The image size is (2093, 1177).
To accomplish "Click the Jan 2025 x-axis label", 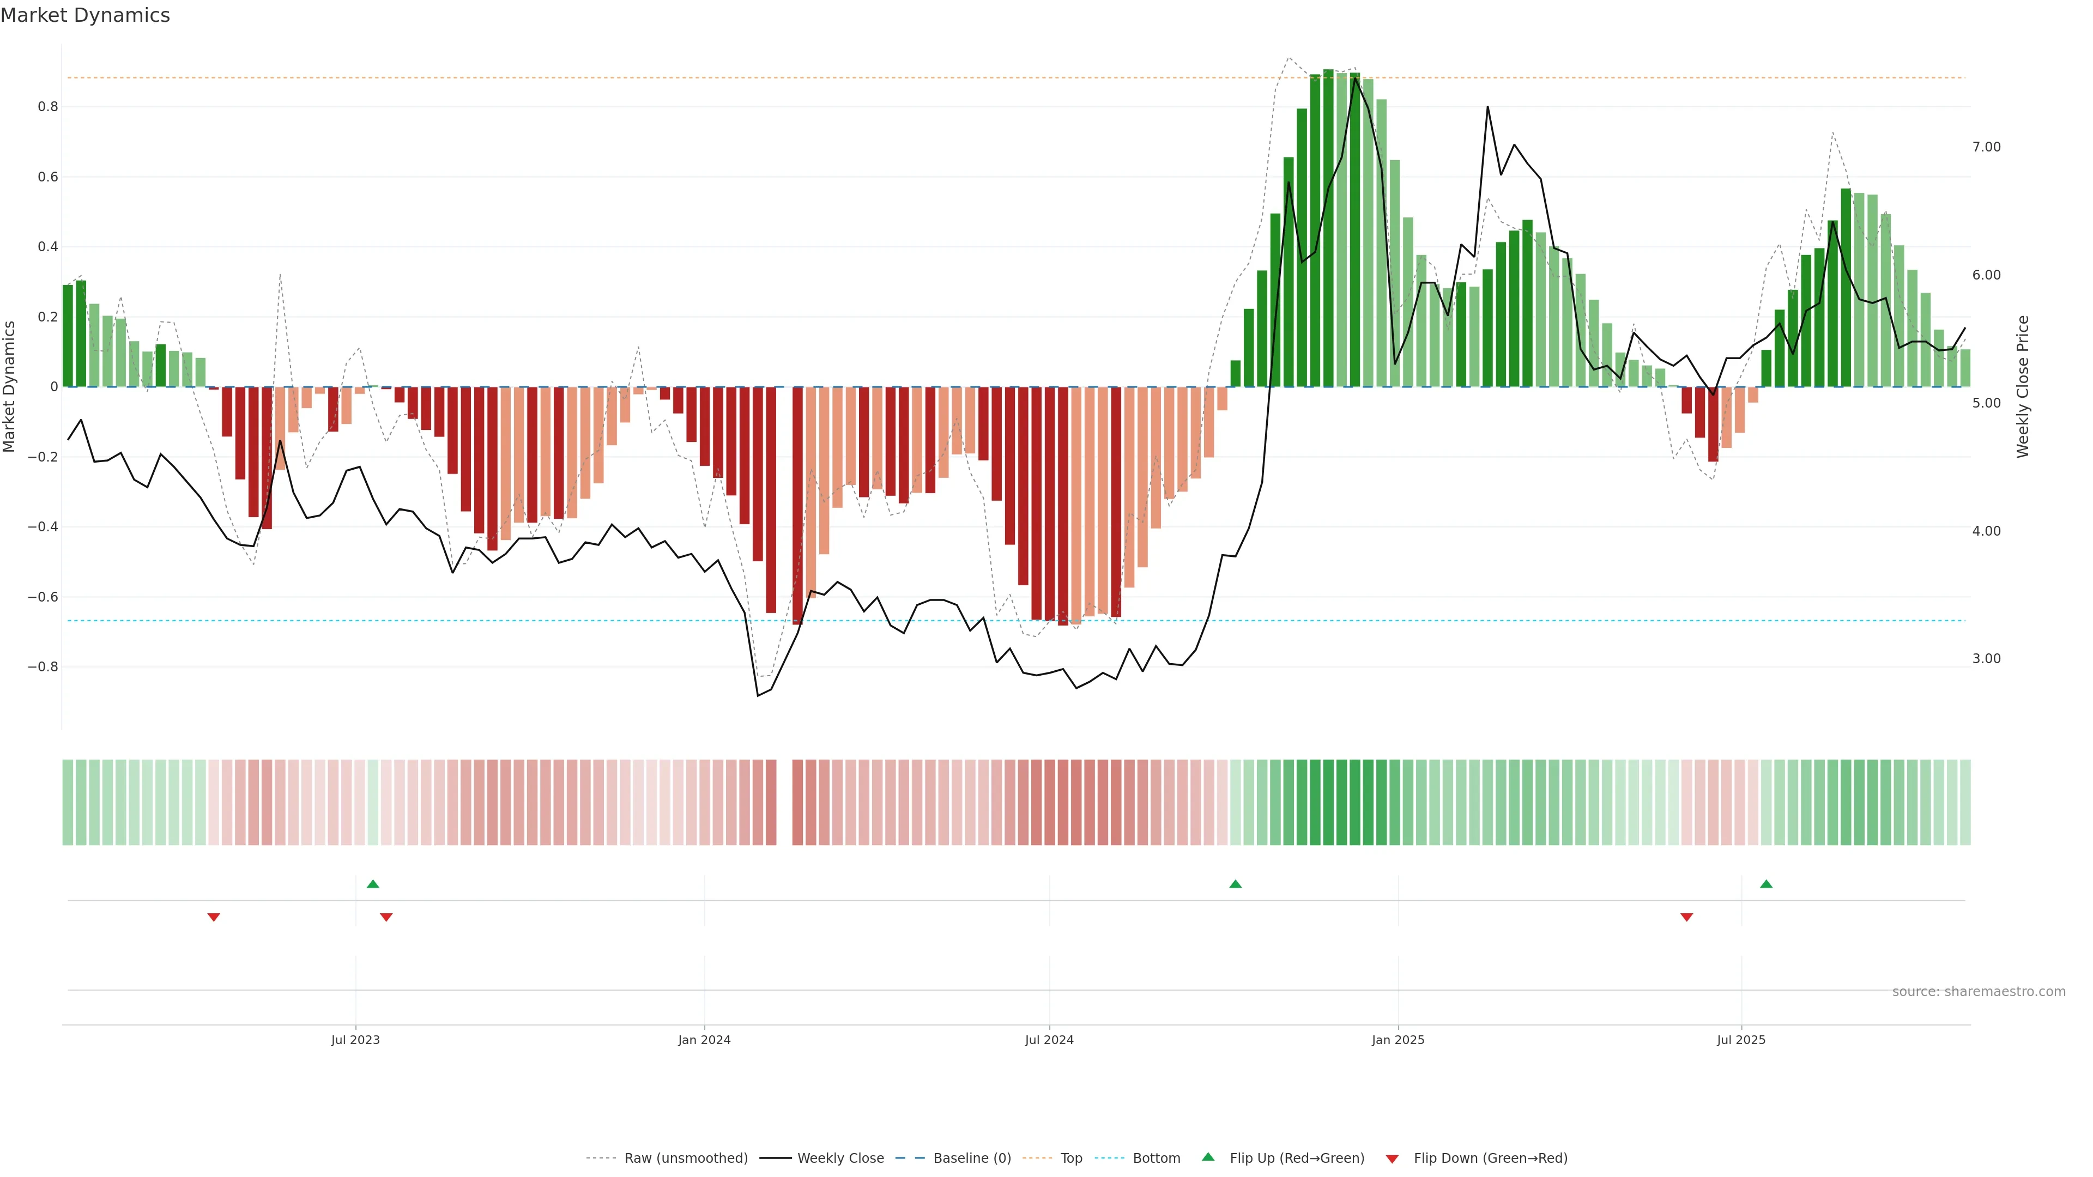I will click(1398, 1040).
